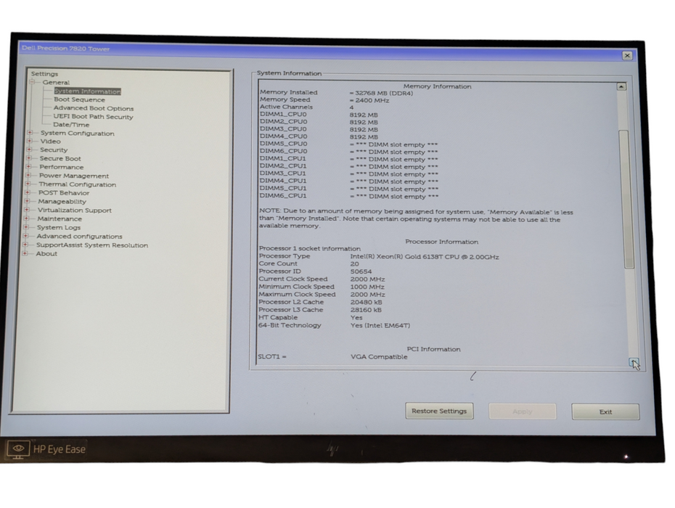This screenshot has height=508, width=675.
Task: Expand the Power Management node
Action: click(x=28, y=175)
